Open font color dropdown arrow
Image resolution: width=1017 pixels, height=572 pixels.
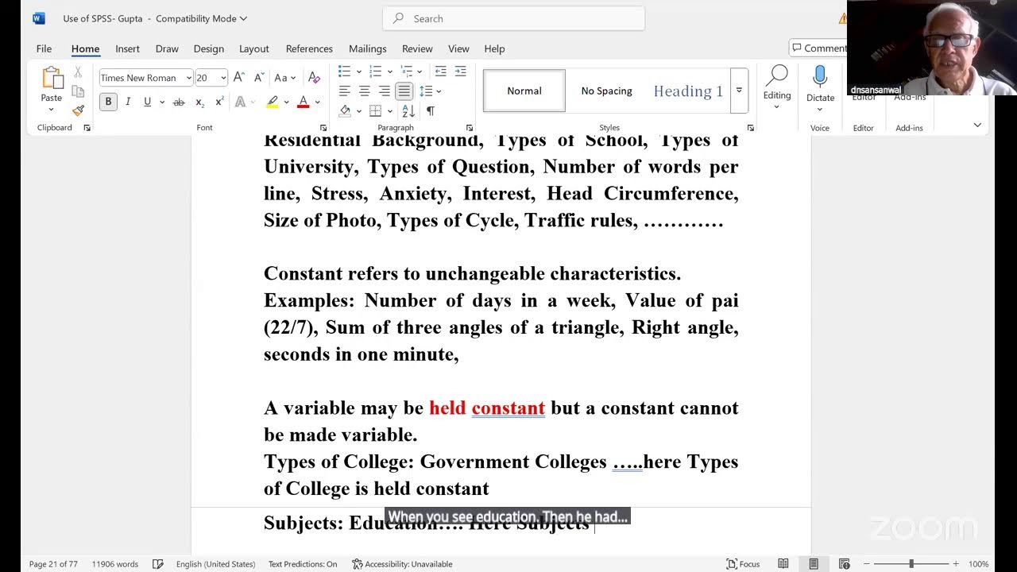click(x=317, y=102)
